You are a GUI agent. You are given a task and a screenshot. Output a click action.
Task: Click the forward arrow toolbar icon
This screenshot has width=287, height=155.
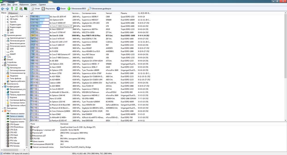pos(7,9)
